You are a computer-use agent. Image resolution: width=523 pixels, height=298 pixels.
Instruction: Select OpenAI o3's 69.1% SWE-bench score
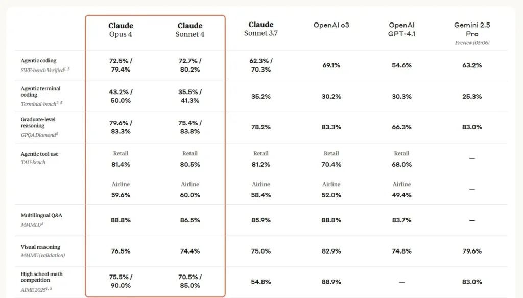point(331,65)
